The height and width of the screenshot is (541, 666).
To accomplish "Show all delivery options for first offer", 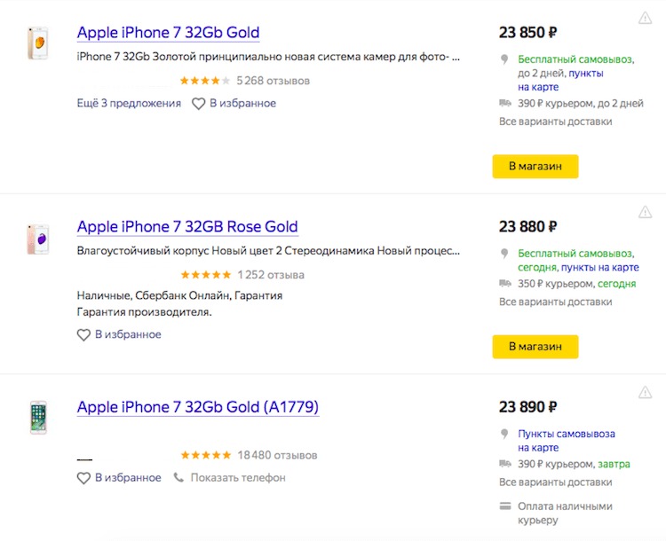I will (556, 122).
